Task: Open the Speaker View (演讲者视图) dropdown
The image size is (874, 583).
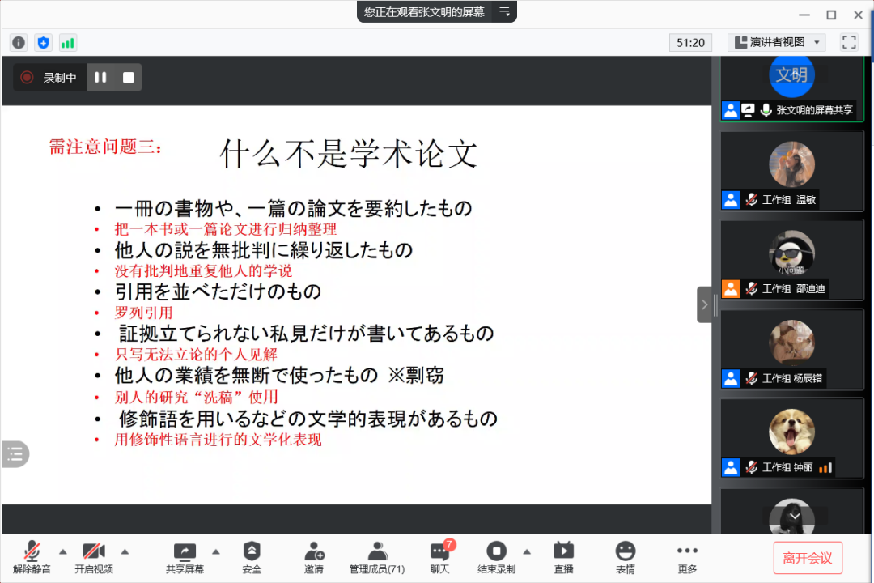Action: click(x=776, y=42)
